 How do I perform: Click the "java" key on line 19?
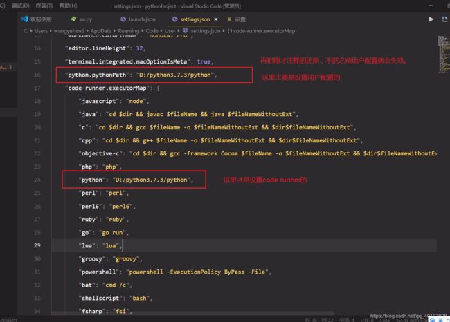coord(89,114)
